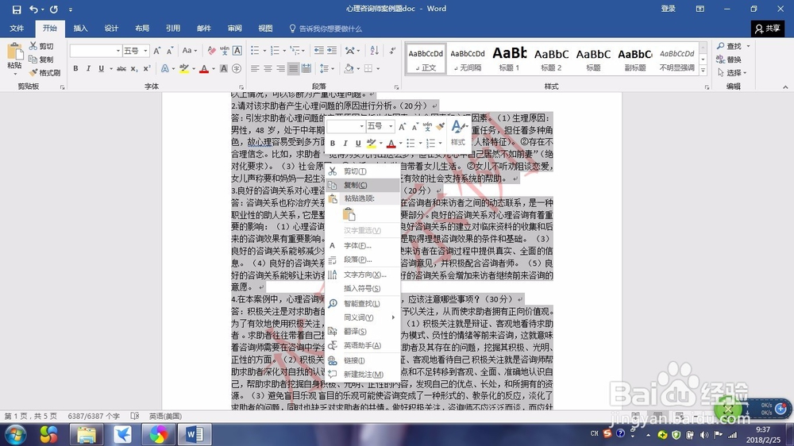Image resolution: width=794 pixels, height=446 pixels.
Task: Open the Layout (布局) ribbon tab
Action: click(x=142, y=29)
